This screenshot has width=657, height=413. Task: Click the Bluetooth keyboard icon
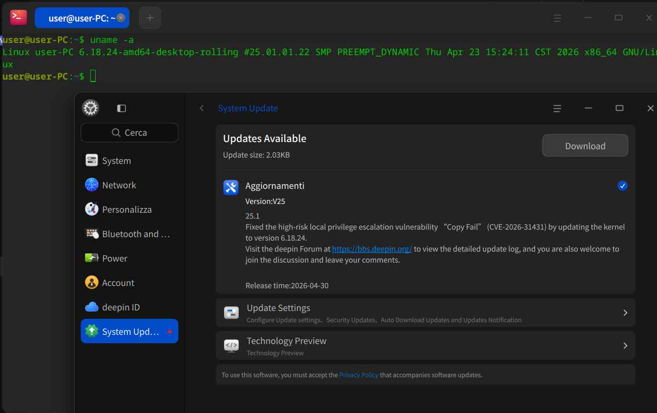tap(92, 233)
